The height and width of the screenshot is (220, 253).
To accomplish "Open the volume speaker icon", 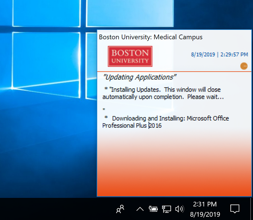I will tap(179, 209).
